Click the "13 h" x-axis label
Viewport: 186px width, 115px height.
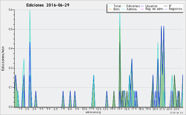[x=105, y=109]
